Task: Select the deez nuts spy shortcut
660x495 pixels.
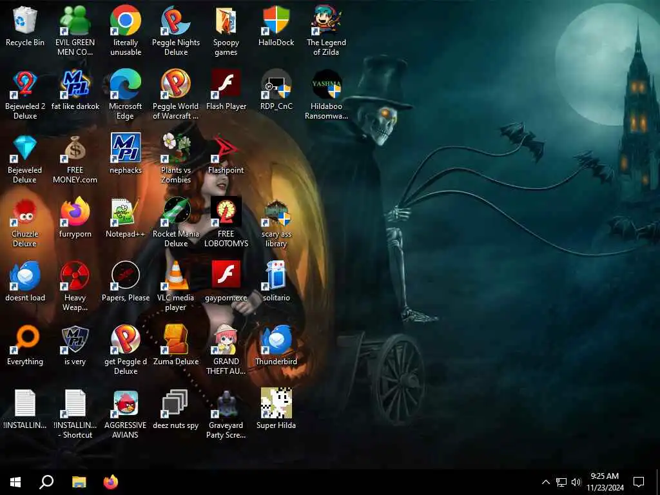Action: [176, 410]
